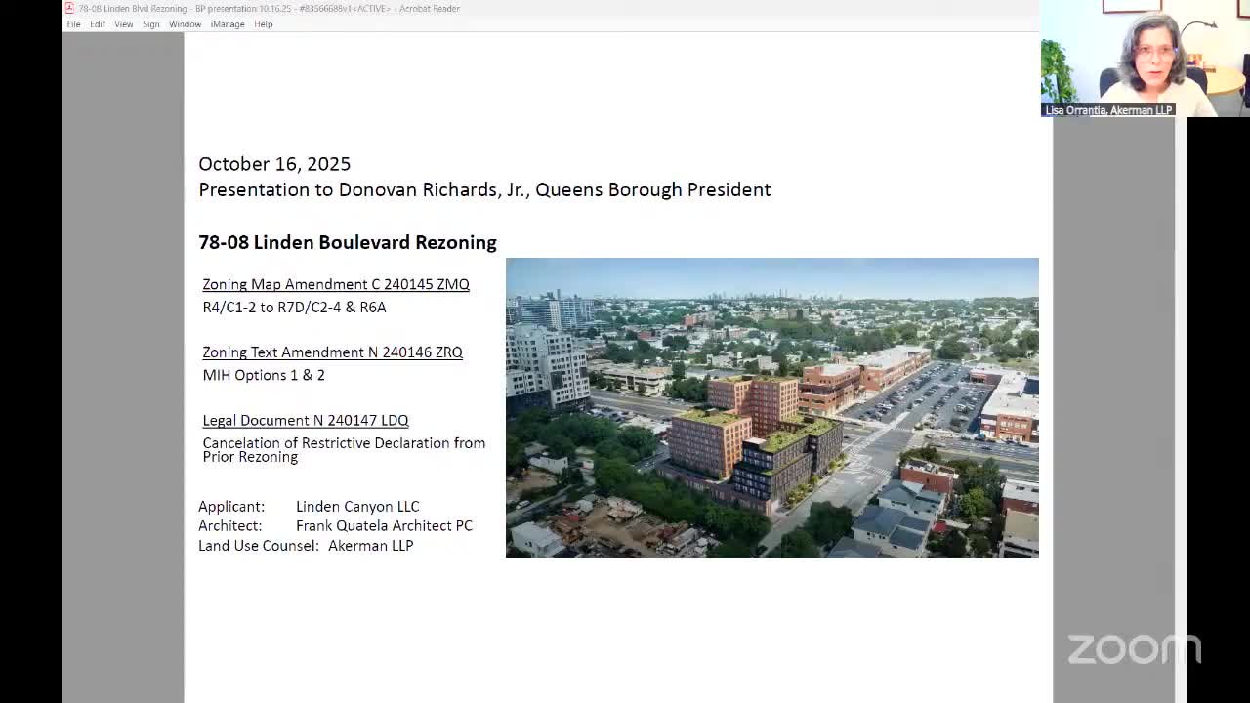Click the October 16, 2025 date text
1250x703 pixels.
click(x=274, y=164)
